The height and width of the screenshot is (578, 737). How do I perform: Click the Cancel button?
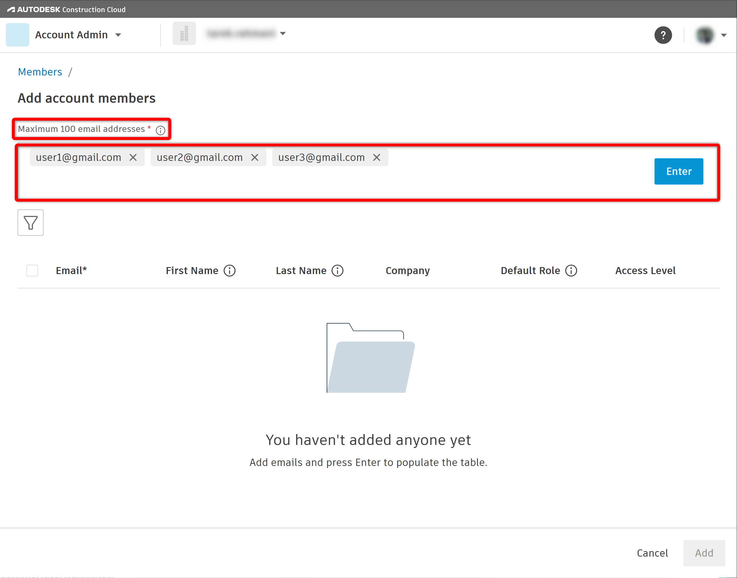[x=652, y=553]
